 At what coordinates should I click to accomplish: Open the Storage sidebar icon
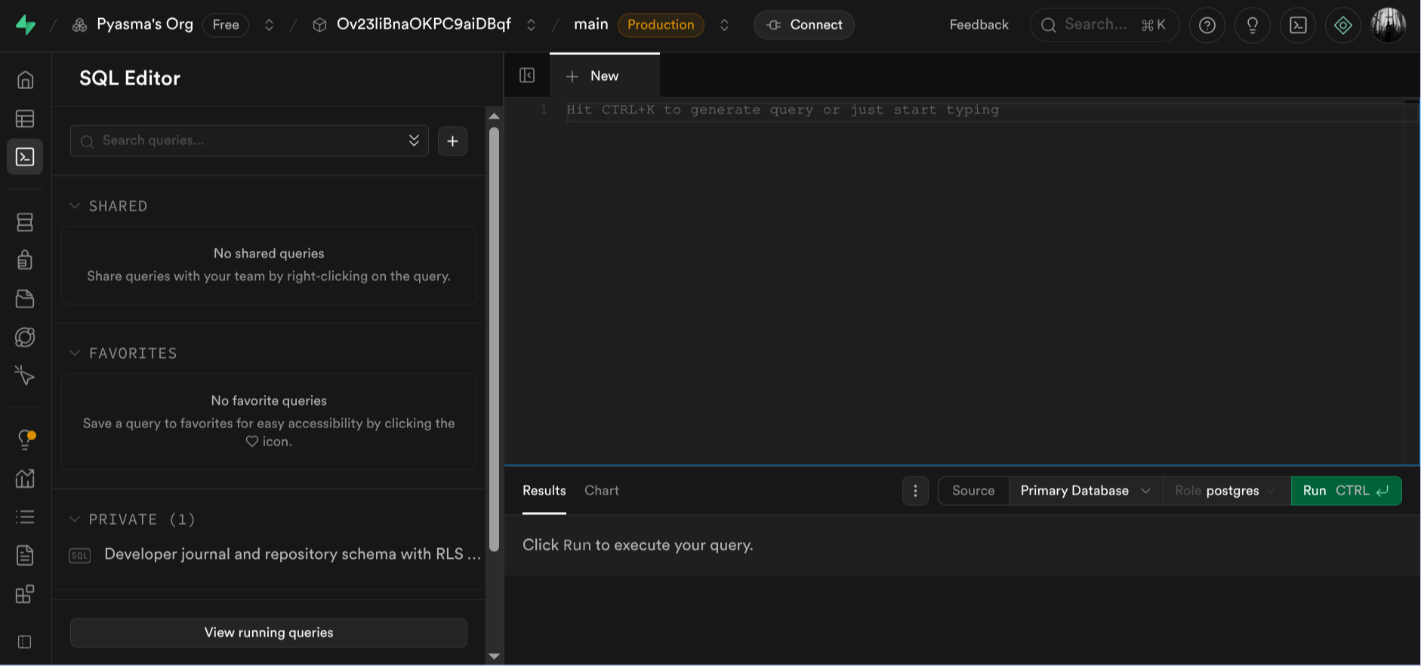[25, 299]
